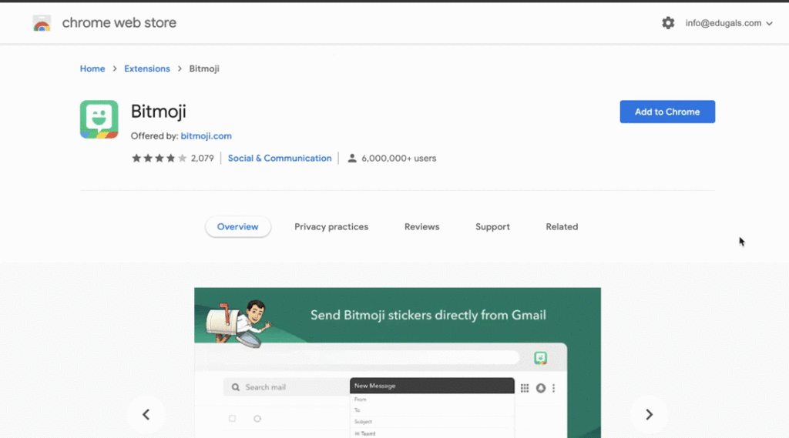
Task: Click the Gmail promo screenshot image
Action: (398, 363)
